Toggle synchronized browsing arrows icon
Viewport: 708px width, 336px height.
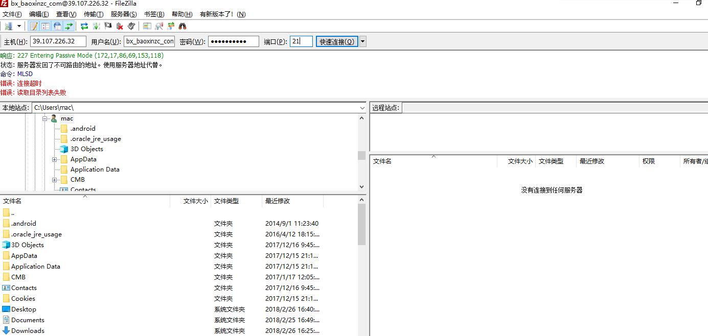pyautogui.click(x=171, y=26)
